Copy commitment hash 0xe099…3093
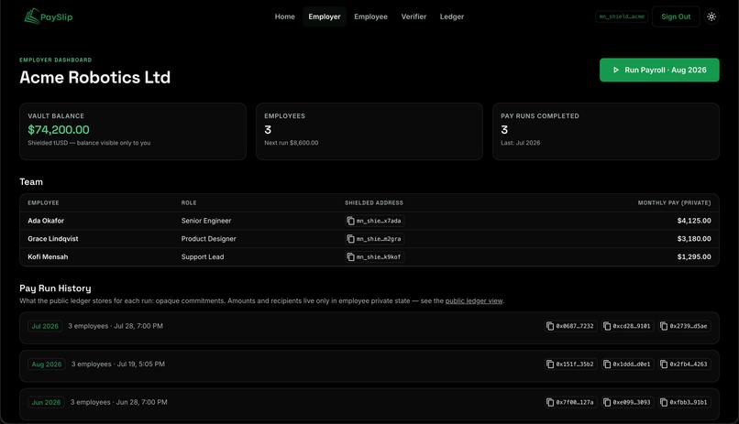The width and height of the screenshot is (739, 424). coord(627,402)
